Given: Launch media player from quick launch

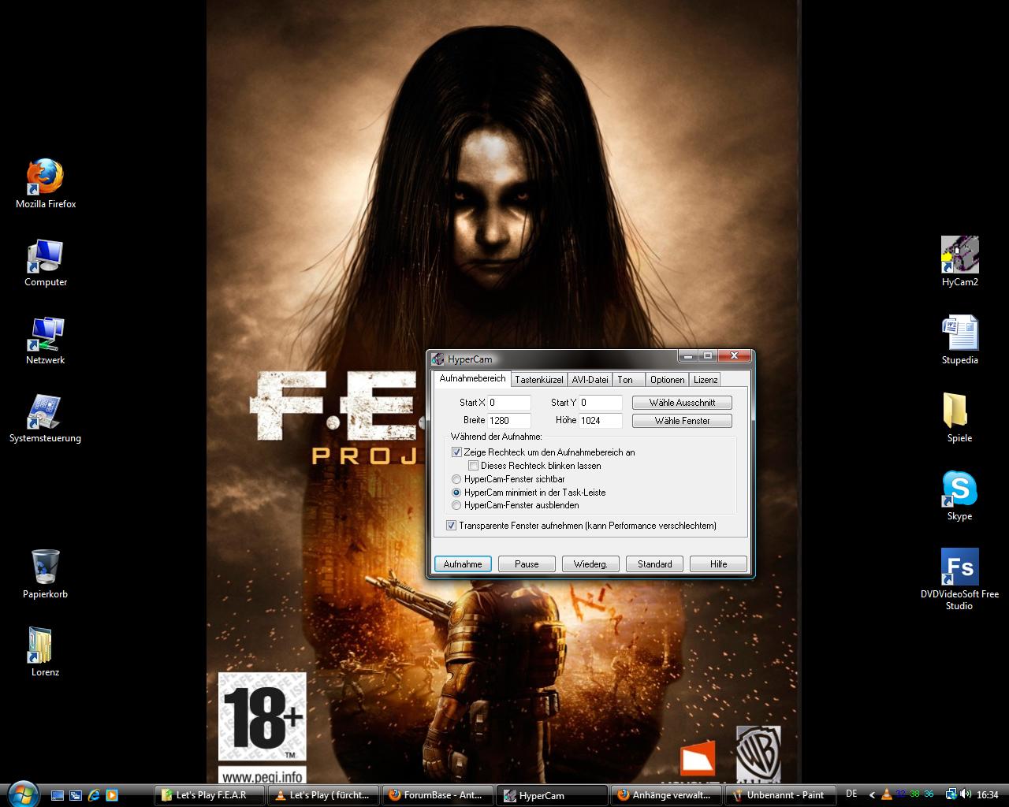Looking at the screenshot, I should (x=111, y=795).
